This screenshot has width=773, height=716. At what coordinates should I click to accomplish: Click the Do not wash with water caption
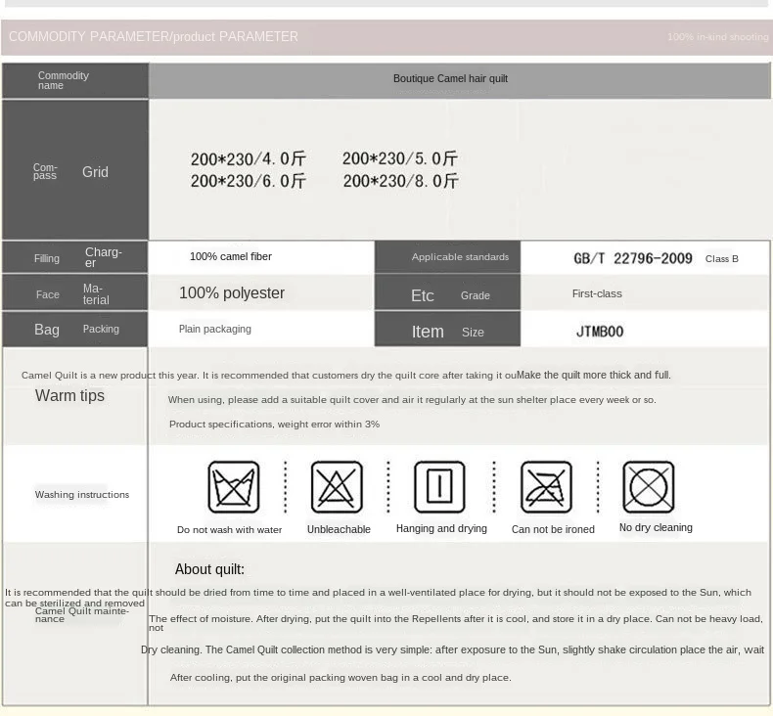tap(229, 530)
